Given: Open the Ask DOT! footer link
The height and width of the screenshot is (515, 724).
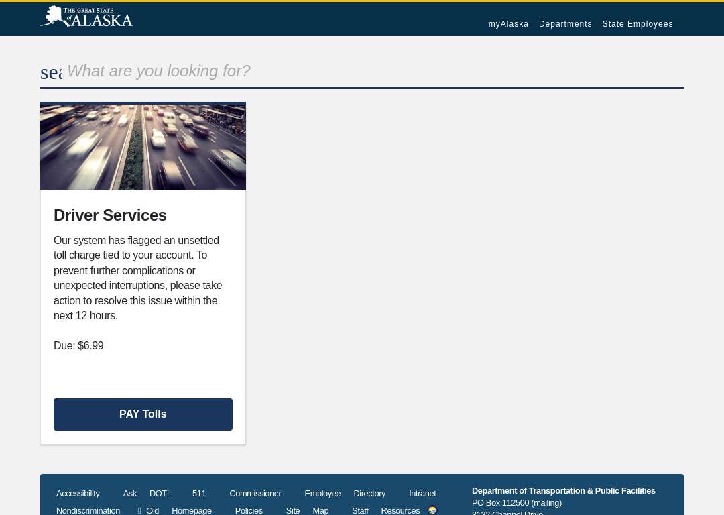Looking at the screenshot, I should (146, 494).
